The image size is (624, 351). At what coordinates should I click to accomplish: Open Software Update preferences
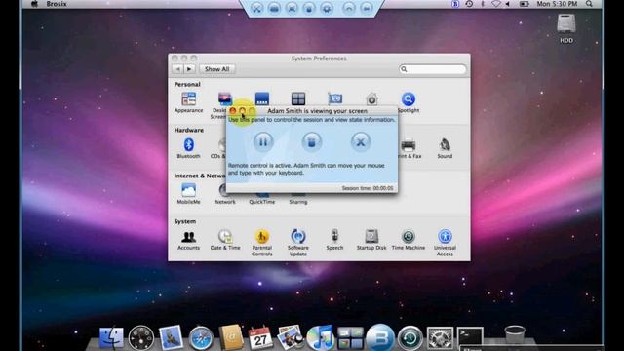pyautogui.click(x=298, y=243)
